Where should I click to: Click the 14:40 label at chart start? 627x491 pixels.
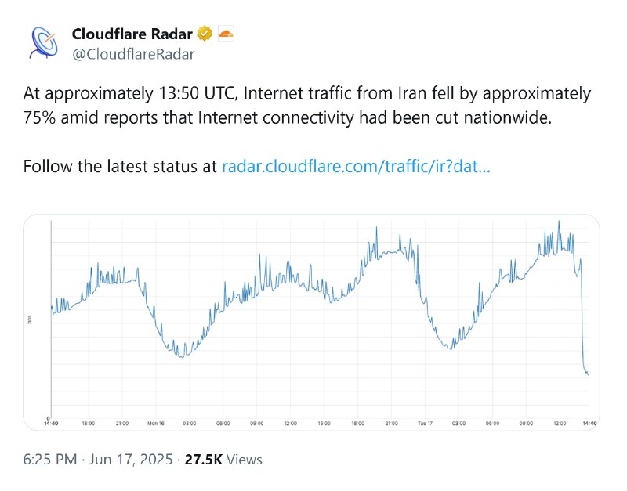pos(51,424)
